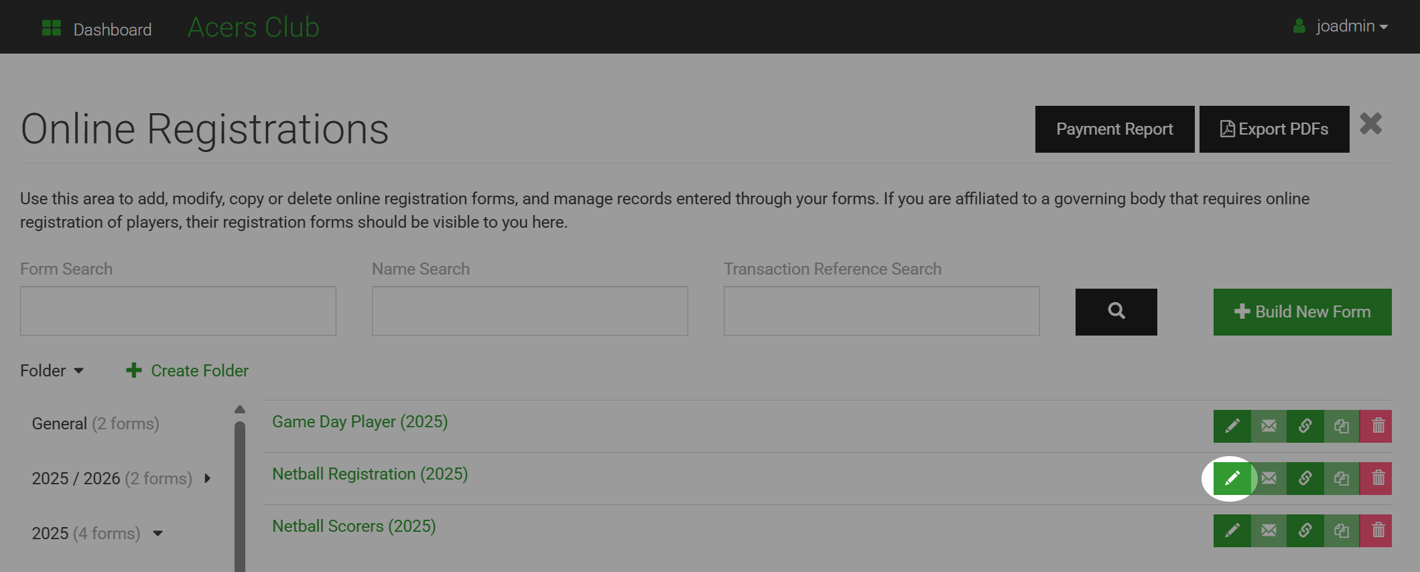Select the 2025 (4 forms) folder
Viewport: 1420px width, 572px height.
point(86,533)
